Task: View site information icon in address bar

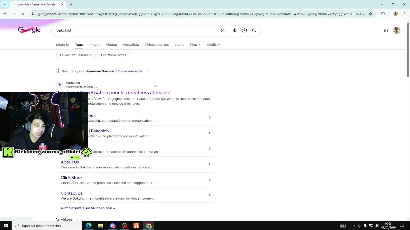Action: [x=33, y=14]
